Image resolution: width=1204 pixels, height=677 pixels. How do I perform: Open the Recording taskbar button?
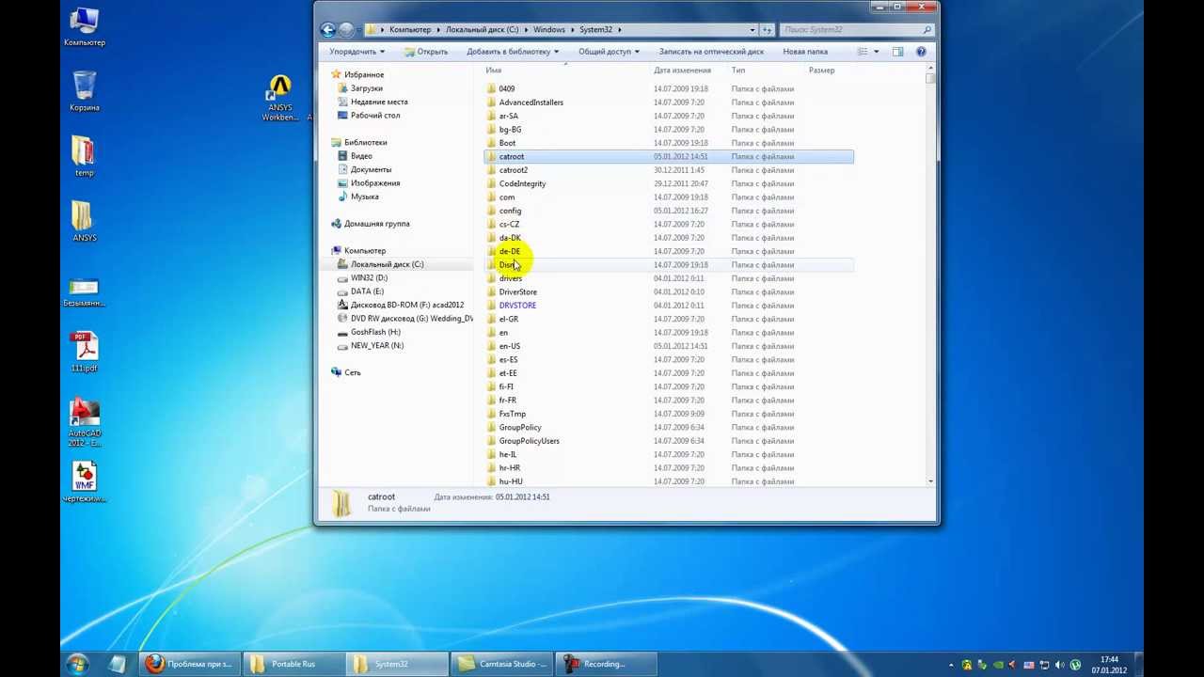coord(604,664)
